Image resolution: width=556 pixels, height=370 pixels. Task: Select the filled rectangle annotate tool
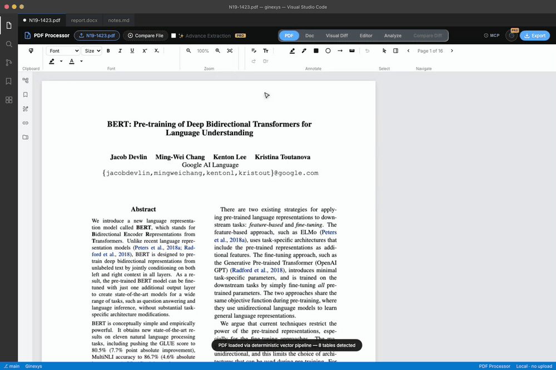[x=316, y=51]
